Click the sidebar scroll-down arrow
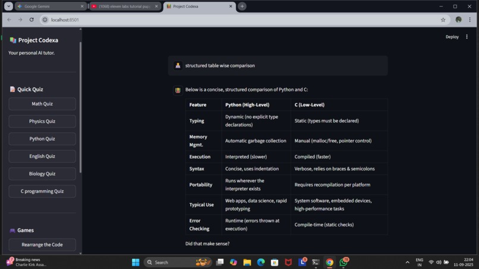The image size is (479, 269). 80,253
